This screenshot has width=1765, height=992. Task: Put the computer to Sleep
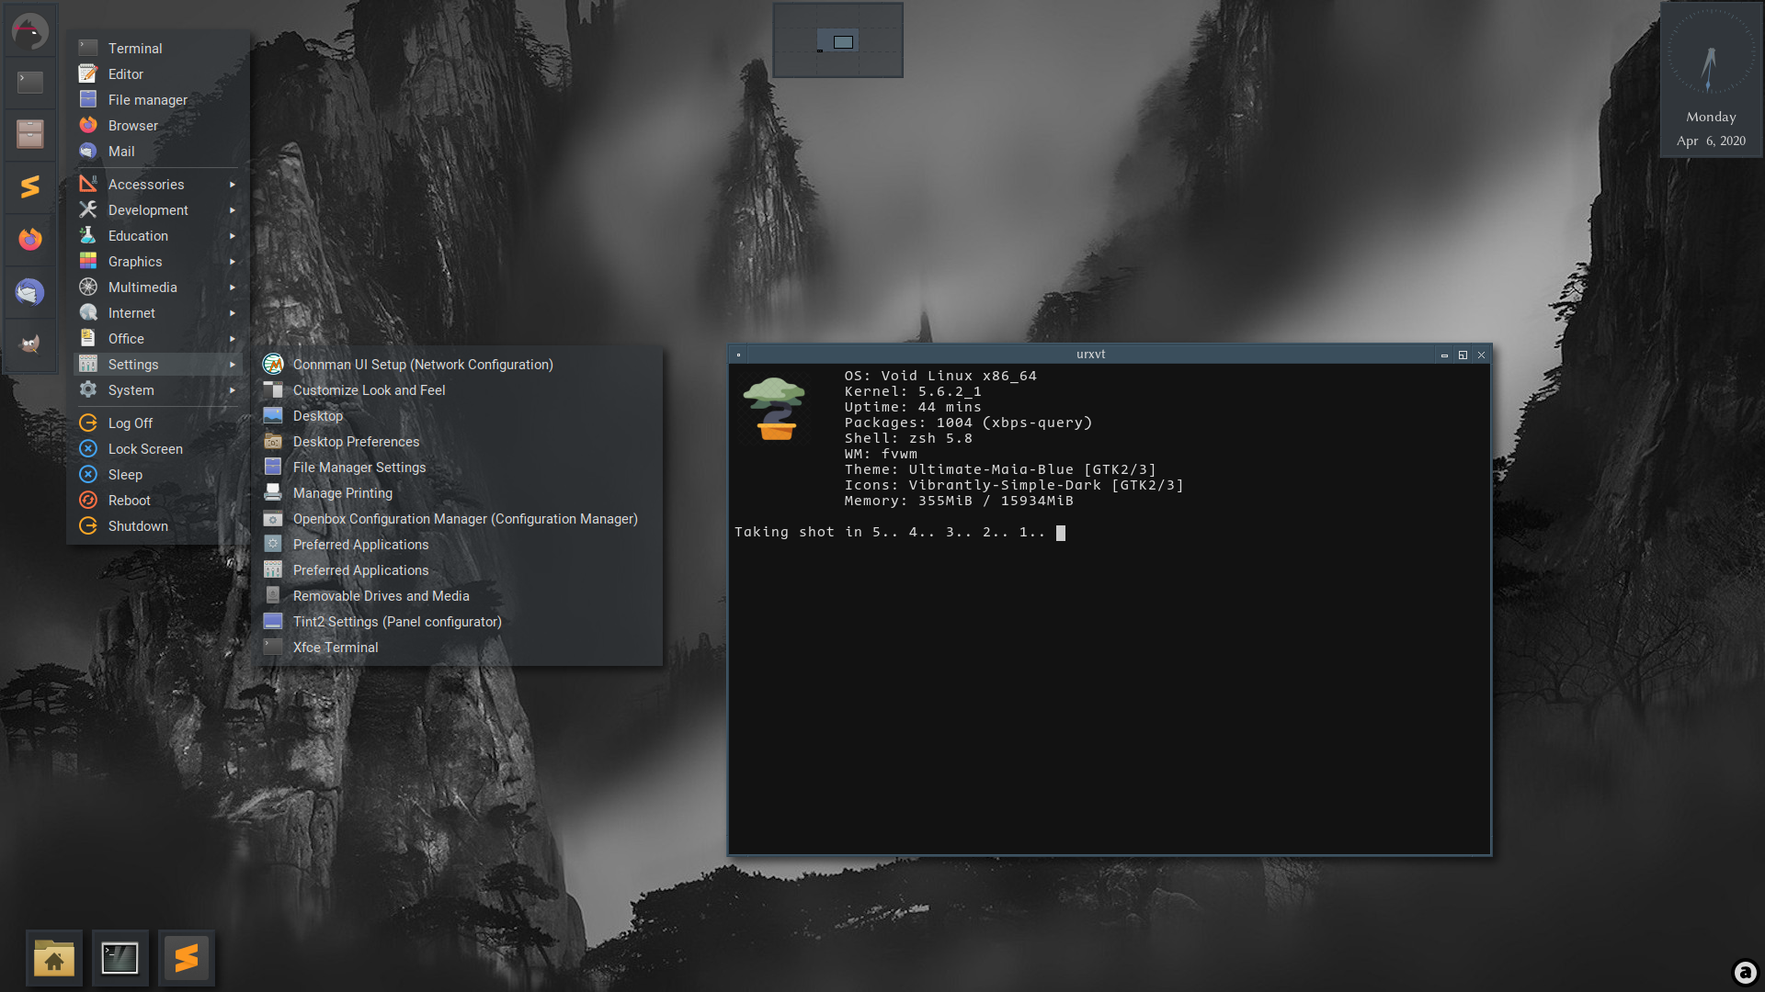pos(158,474)
